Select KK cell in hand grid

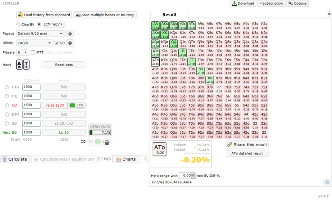(165, 35)
